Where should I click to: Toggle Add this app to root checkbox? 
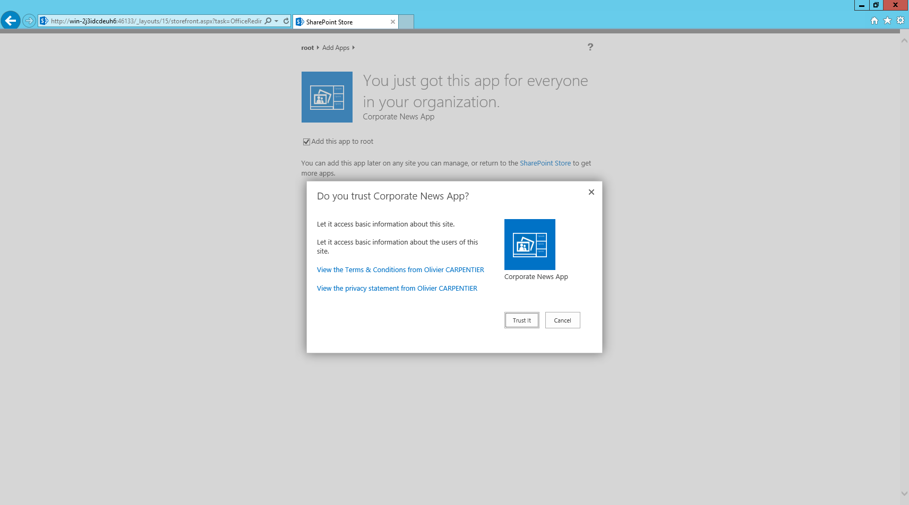(x=306, y=142)
